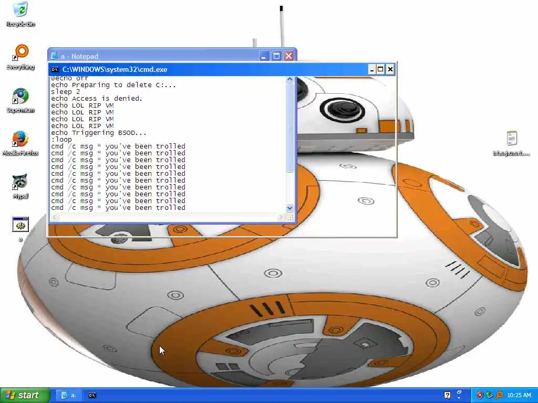
Task: Select the Supermium browser desktop icon
Action: (20, 100)
